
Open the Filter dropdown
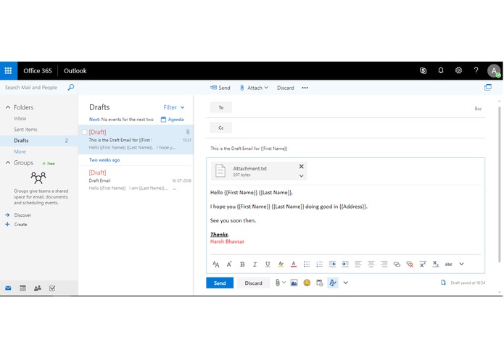tap(174, 107)
